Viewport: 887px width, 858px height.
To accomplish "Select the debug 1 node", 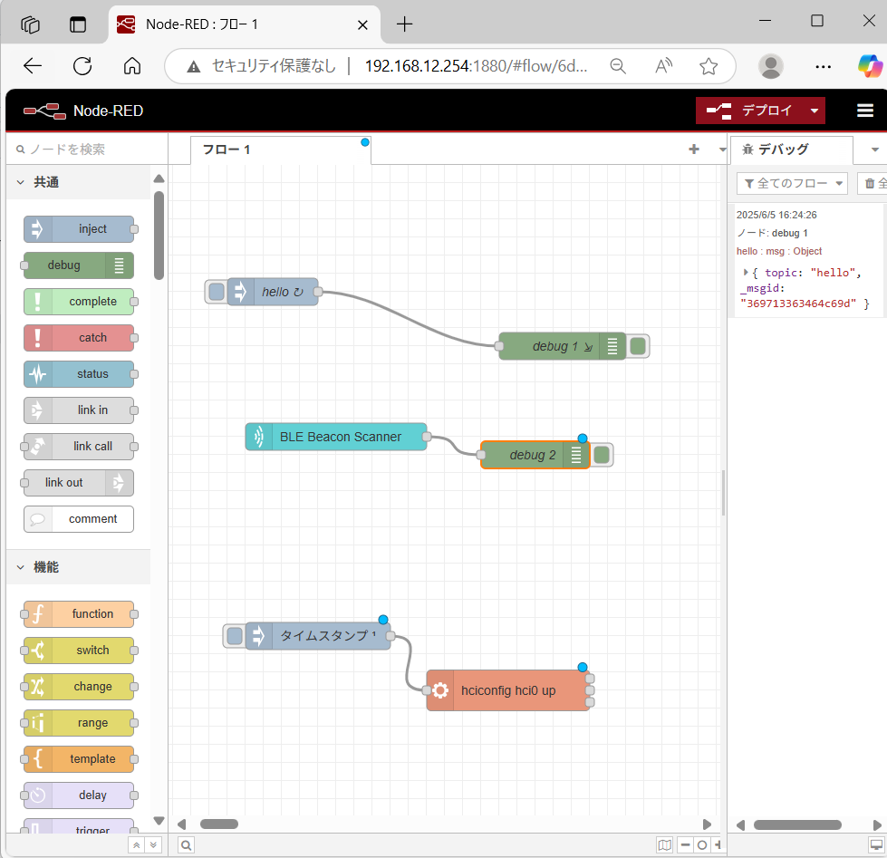I will (x=563, y=346).
